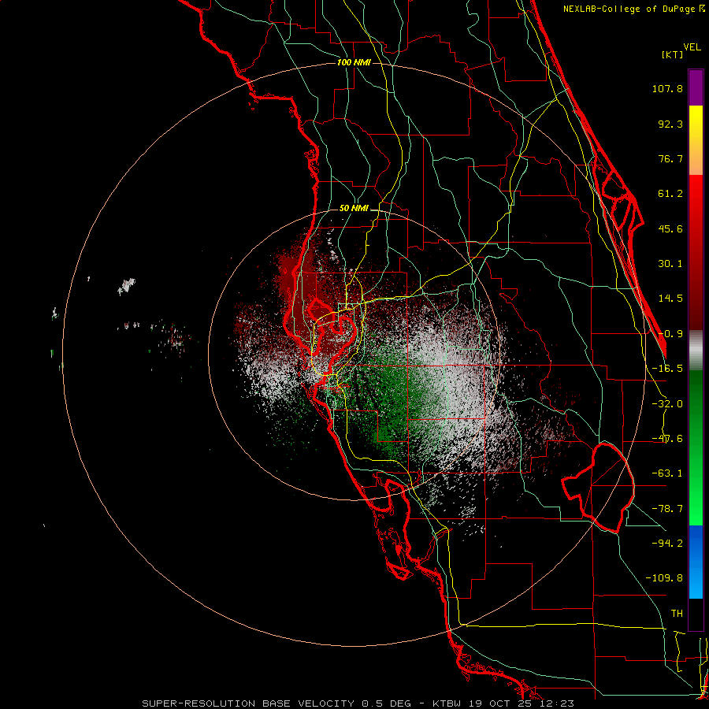Click the 50 NMI range ring label
This screenshot has height=709, width=709.
click(x=354, y=209)
